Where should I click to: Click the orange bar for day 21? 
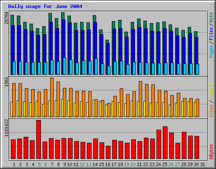tap(140, 99)
